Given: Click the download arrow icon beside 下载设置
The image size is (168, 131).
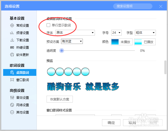Looking at the screenshot, I should tap(12, 40).
